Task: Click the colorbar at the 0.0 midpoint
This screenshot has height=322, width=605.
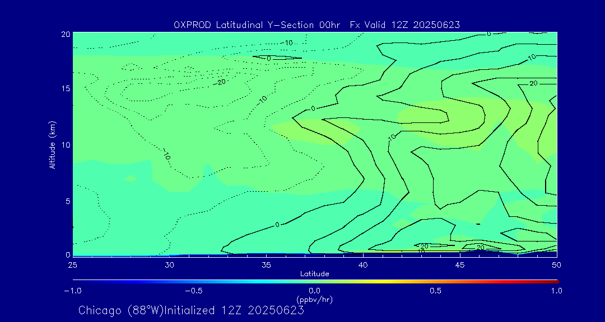Action: (315, 281)
